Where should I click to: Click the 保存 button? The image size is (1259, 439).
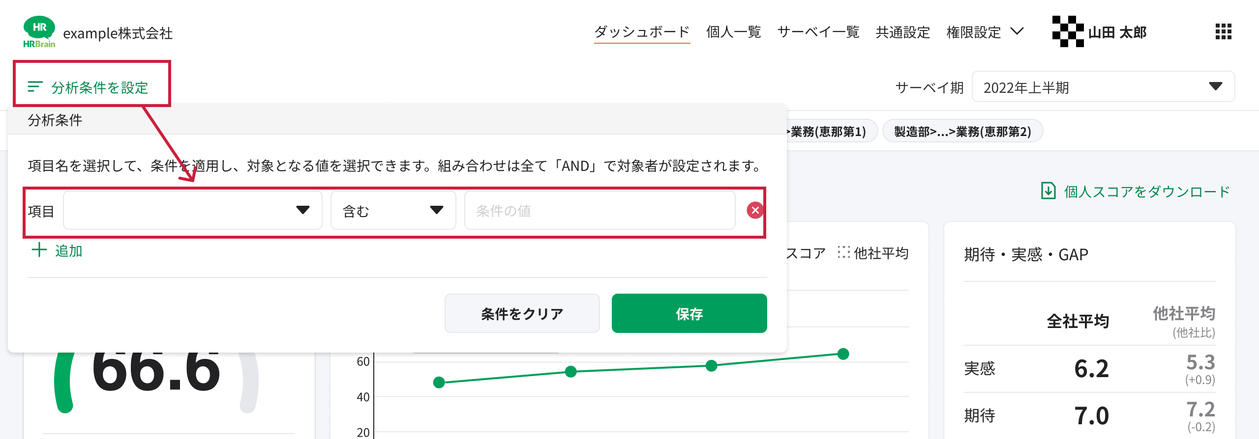(689, 313)
